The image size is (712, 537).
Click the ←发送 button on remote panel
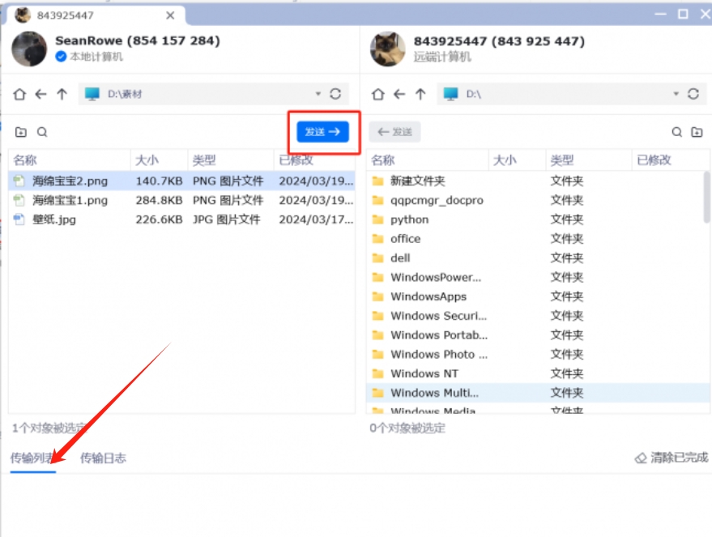[394, 131]
